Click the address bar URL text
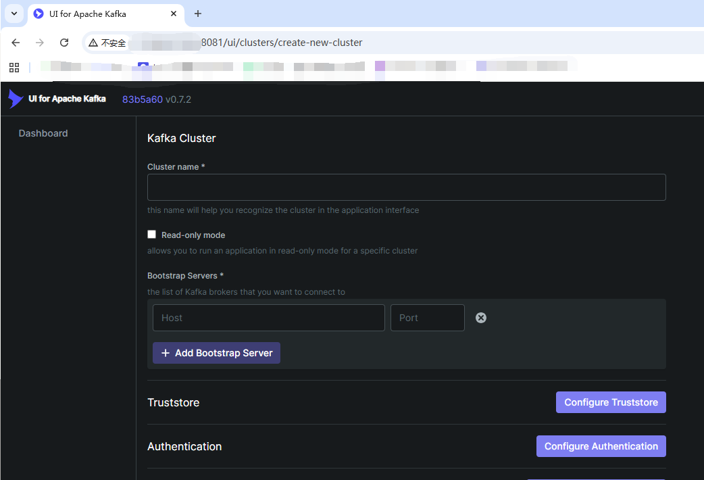704x480 pixels. 282,43
